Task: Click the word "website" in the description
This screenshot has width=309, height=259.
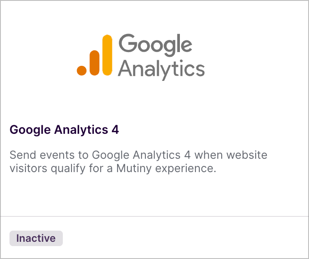Action: click(247, 155)
